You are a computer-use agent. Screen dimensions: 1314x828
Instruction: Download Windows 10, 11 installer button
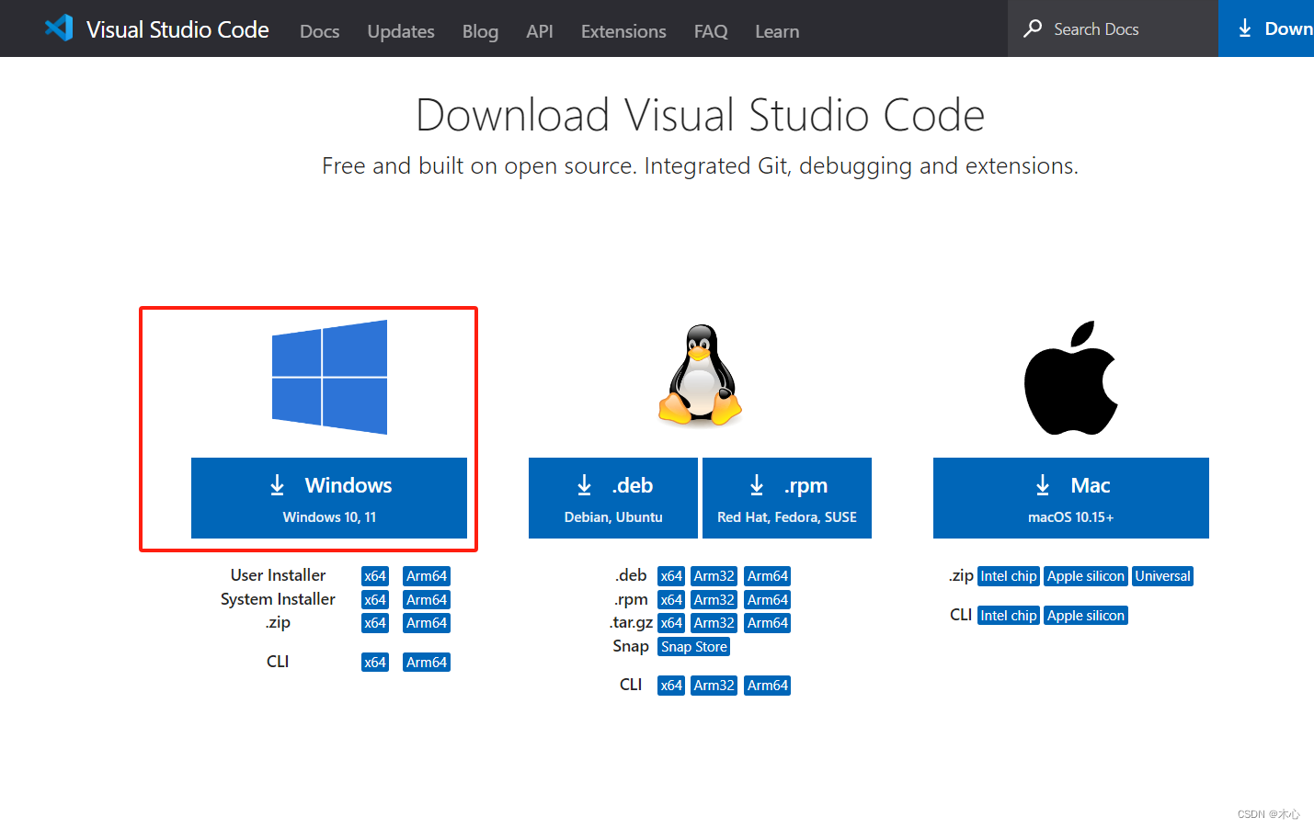click(x=329, y=498)
